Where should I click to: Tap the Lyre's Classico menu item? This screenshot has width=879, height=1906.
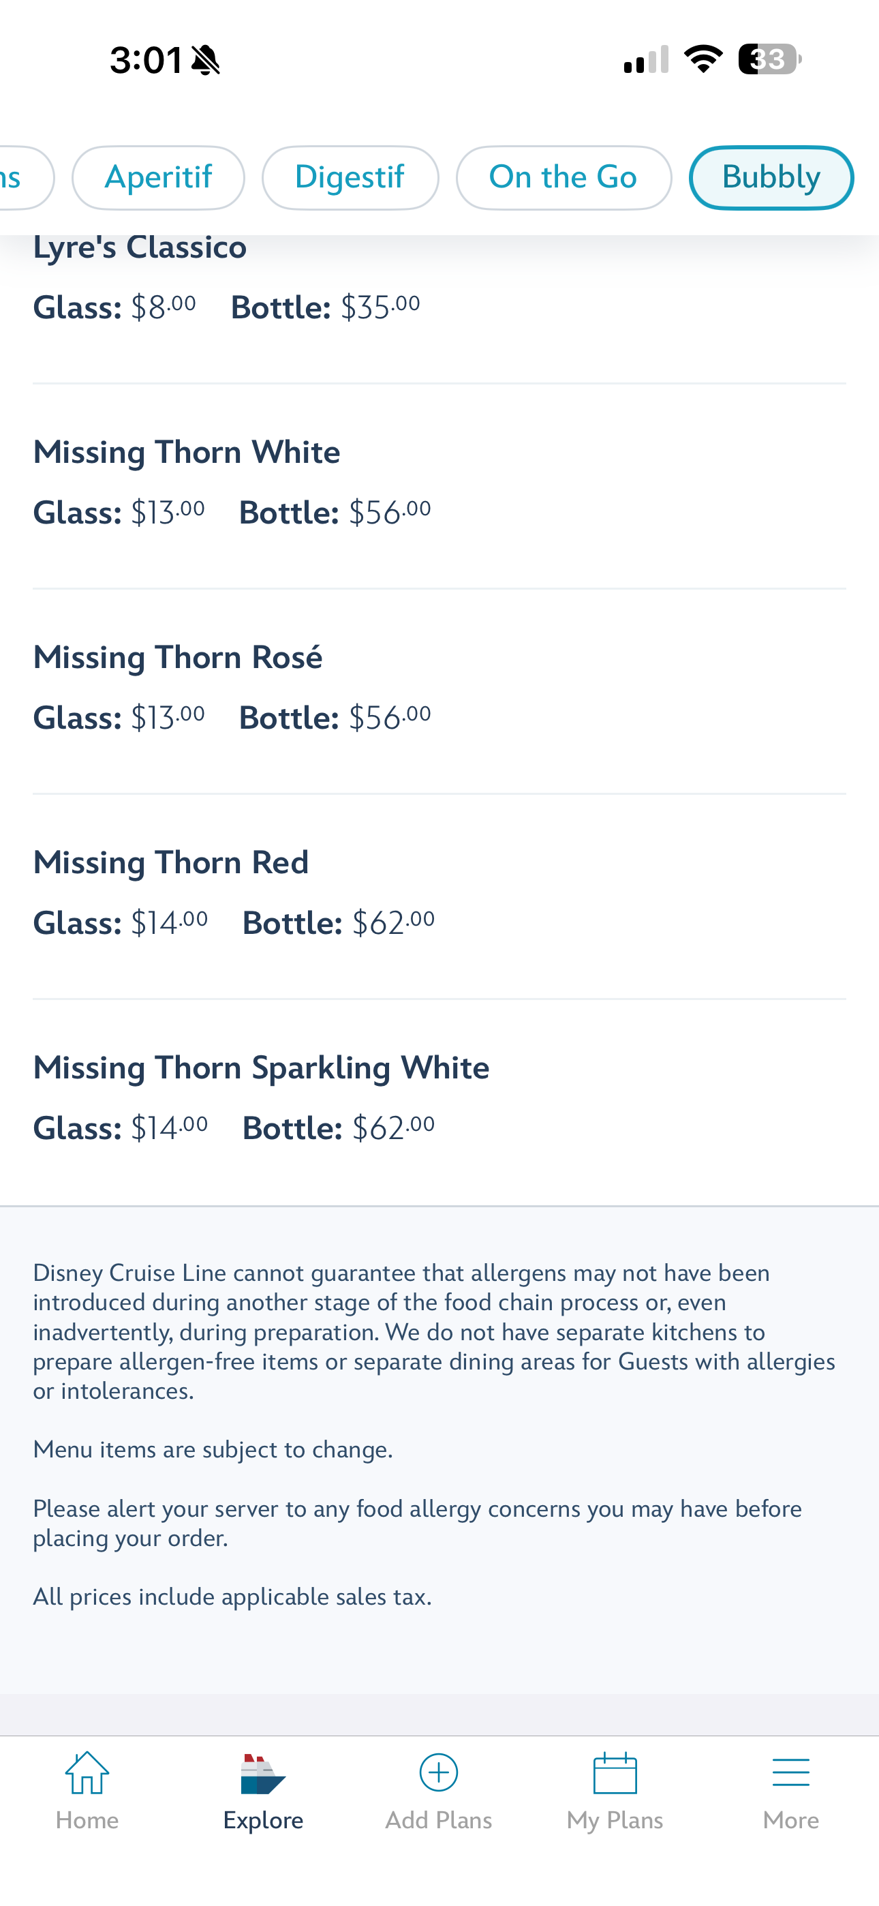[140, 247]
